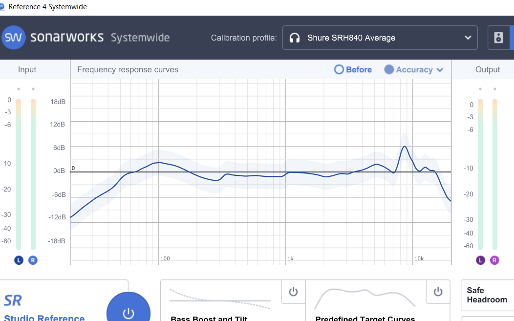Click the output R channel badge
This screenshot has height=321, width=514.
tap(494, 260)
